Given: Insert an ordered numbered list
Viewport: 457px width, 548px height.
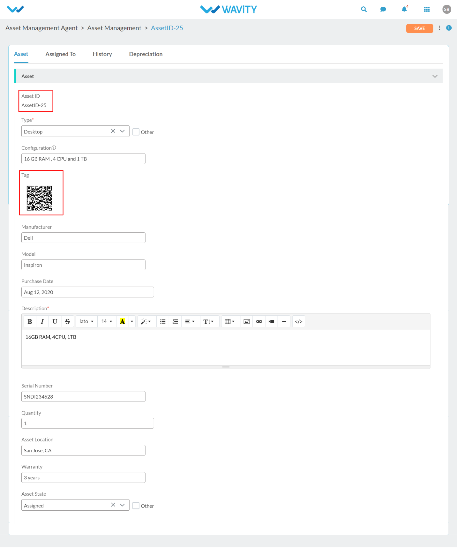Looking at the screenshot, I should [x=175, y=321].
